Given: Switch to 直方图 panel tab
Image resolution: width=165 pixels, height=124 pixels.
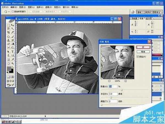Looking at the screenshot, I should point(149,18).
